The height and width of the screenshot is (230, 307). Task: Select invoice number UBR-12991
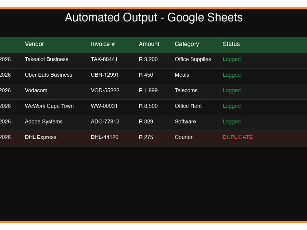click(x=105, y=75)
